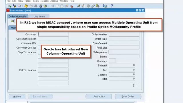Minimize the Sales Orders window
This screenshot has height=103, width=183.
[137, 10]
